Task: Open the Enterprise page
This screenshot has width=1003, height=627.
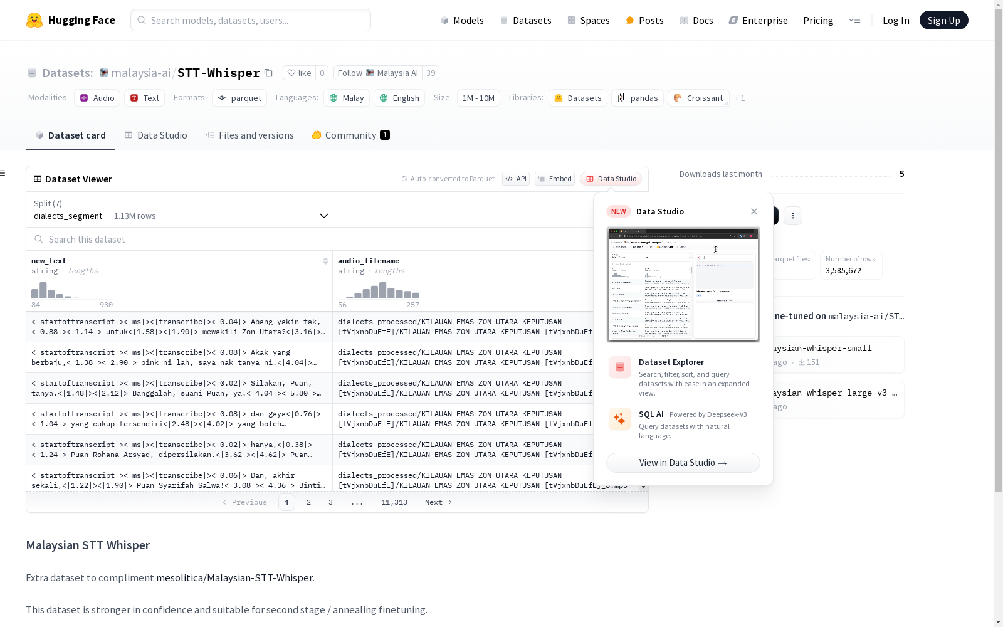Action: [x=758, y=20]
